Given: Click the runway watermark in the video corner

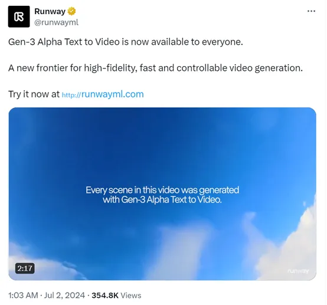Looking at the screenshot, I should pyautogui.click(x=298, y=271).
